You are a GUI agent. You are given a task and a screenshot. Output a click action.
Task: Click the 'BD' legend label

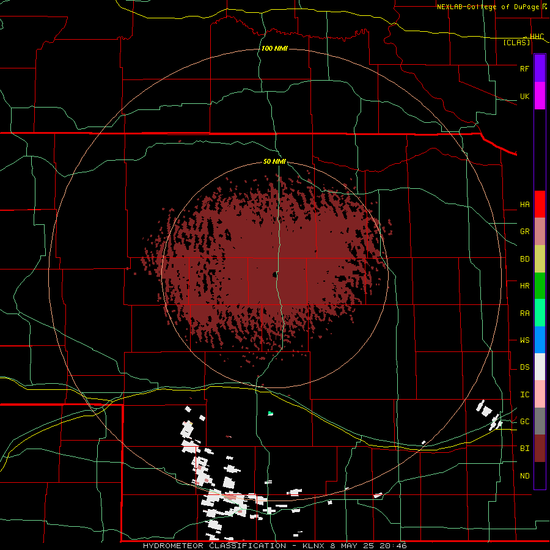tap(524, 259)
